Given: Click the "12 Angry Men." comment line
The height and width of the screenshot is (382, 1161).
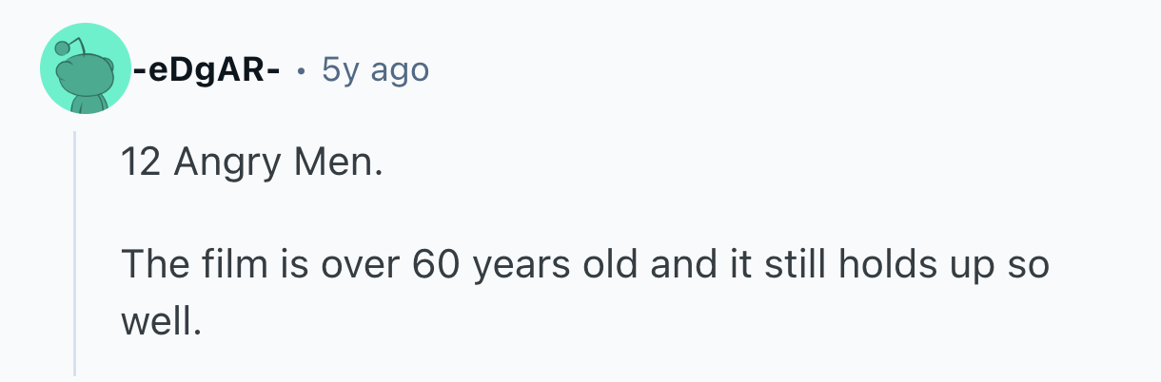Looking at the screenshot, I should [251, 165].
